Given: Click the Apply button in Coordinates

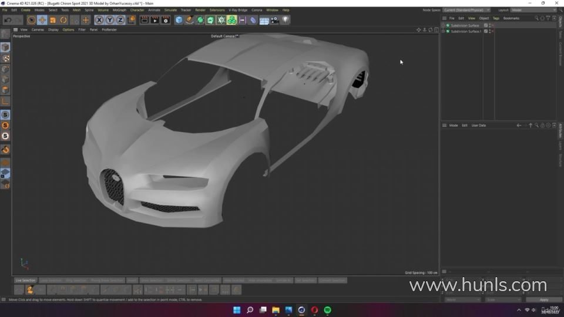Looking at the screenshot, I should pos(544,300).
